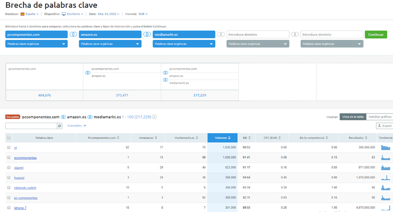Click the amazon.es domain input
393x212 pixels.
(110, 35)
